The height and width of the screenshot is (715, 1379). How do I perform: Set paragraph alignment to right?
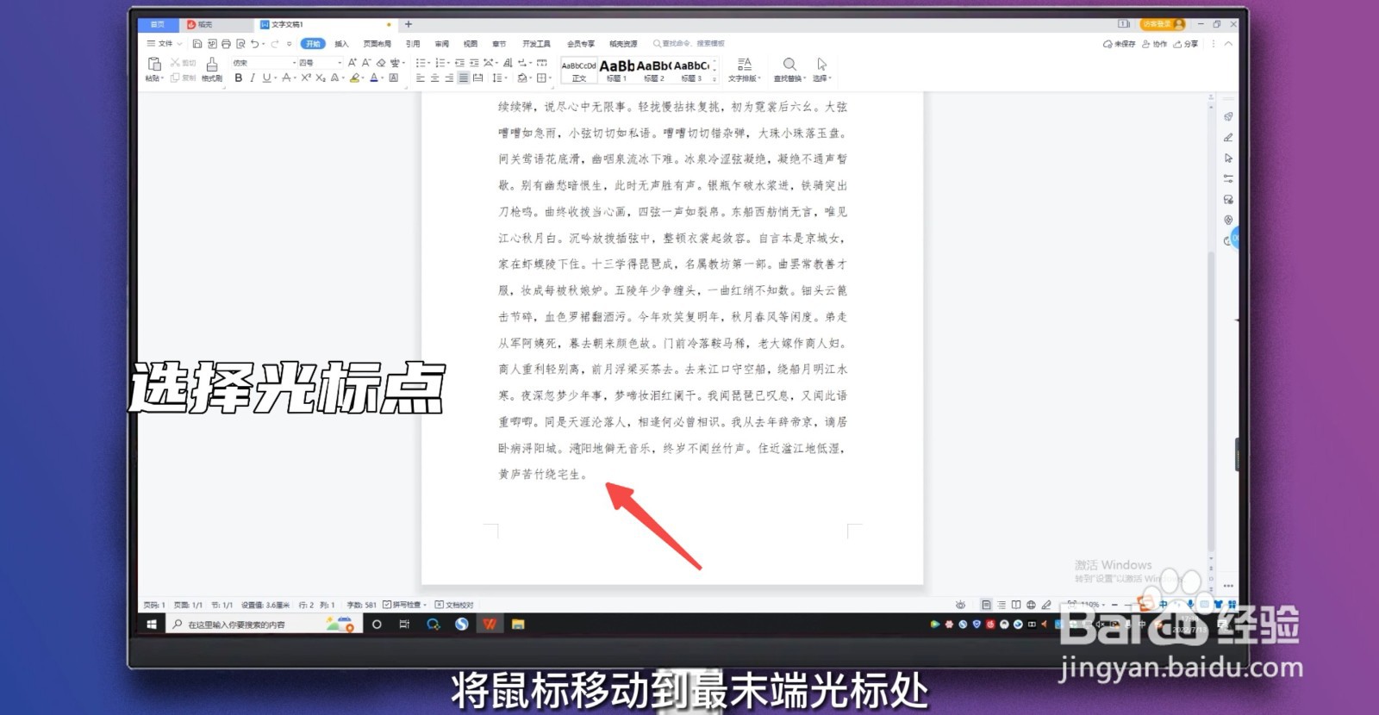(x=449, y=78)
